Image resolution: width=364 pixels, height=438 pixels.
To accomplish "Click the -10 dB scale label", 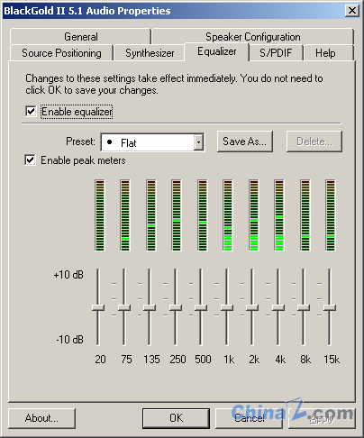I will click(x=69, y=340).
